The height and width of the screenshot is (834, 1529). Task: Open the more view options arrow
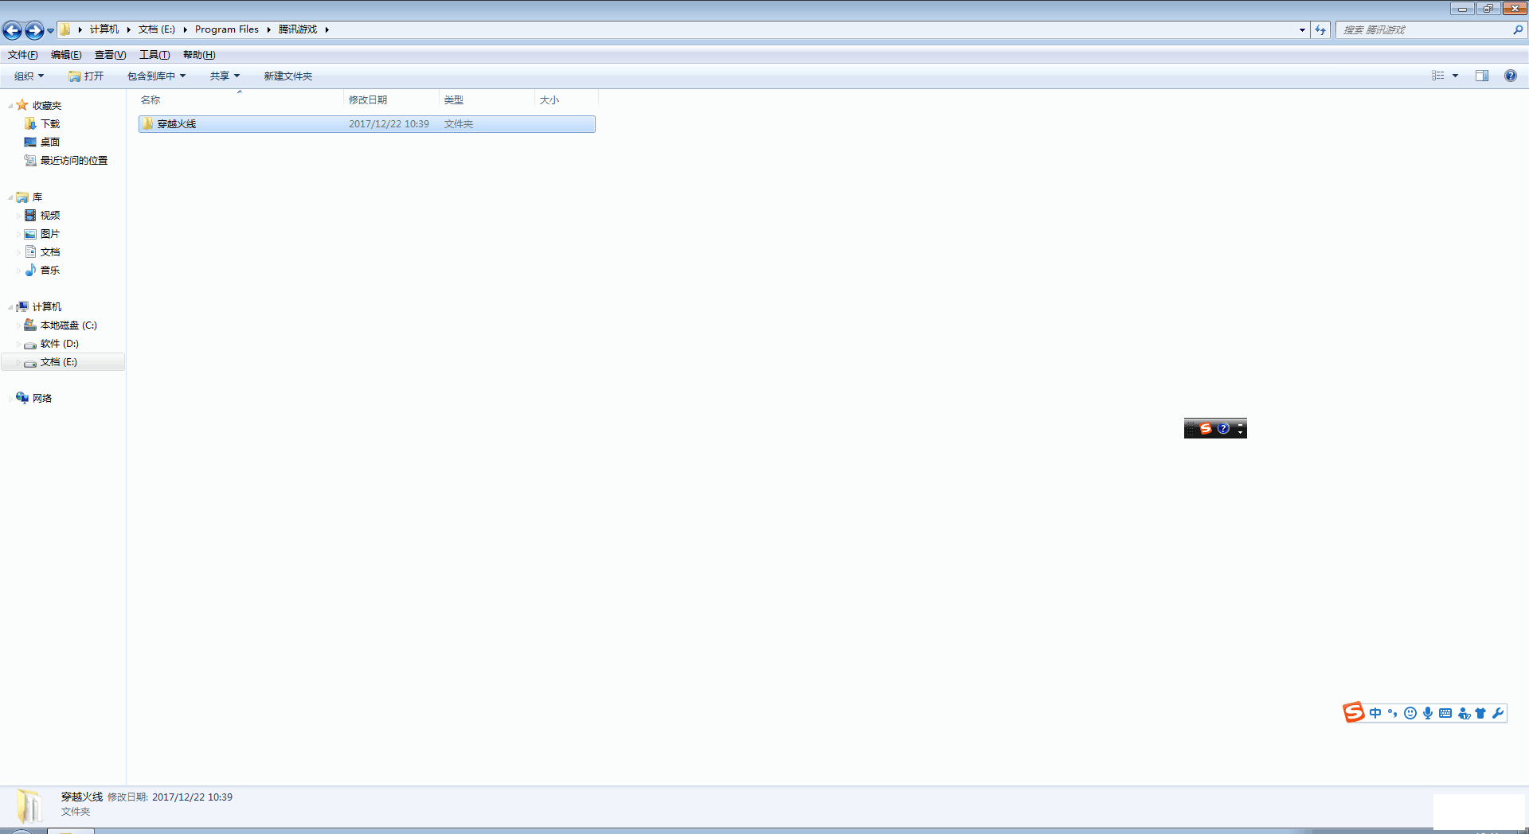(x=1455, y=76)
